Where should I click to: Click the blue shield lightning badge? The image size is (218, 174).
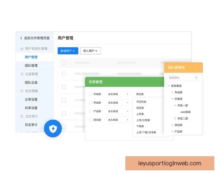[x=53, y=128]
